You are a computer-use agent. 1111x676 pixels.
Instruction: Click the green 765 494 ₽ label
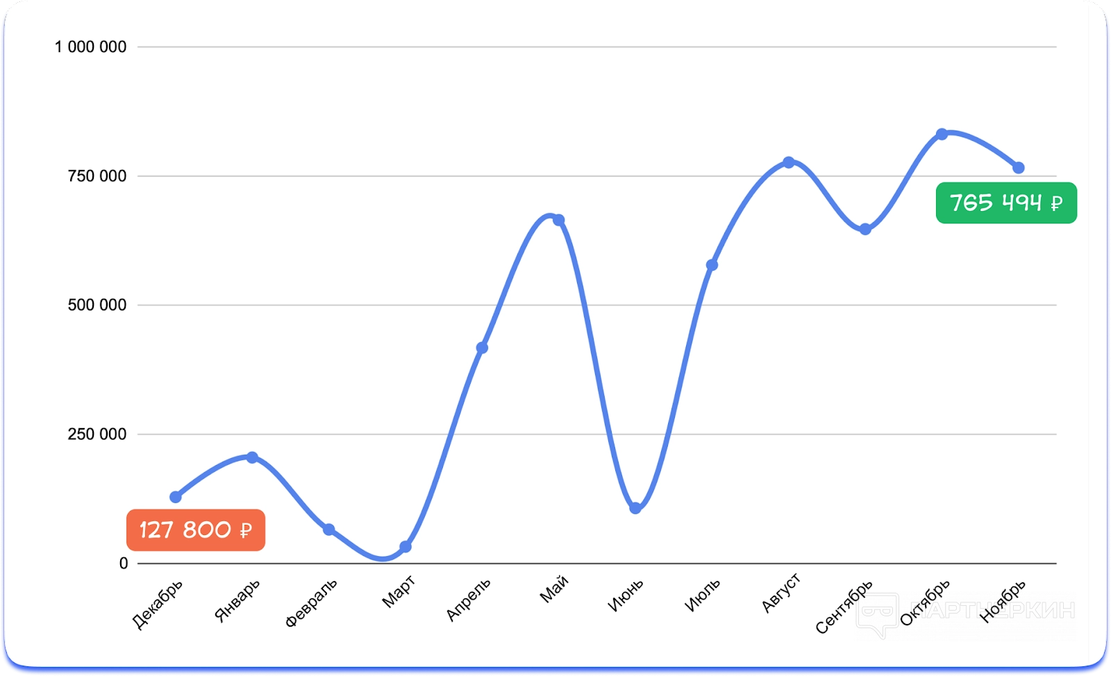tap(1006, 203)
